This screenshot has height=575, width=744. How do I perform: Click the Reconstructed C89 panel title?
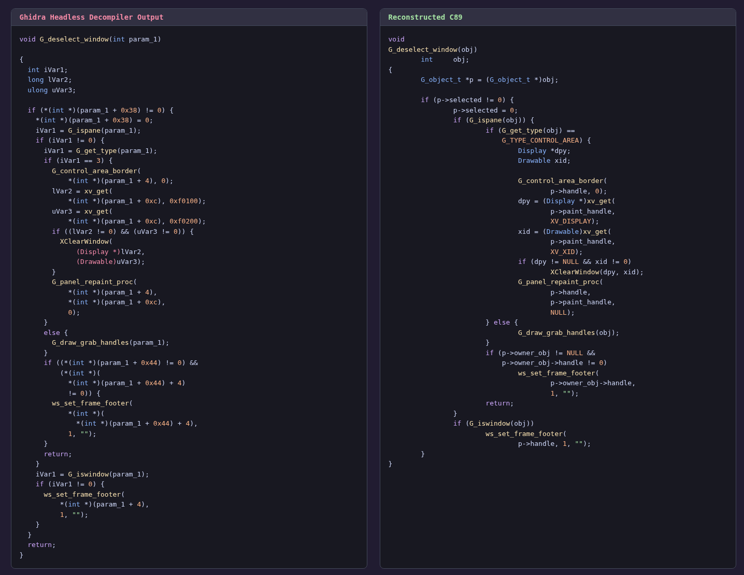click(x=425, y=17)
